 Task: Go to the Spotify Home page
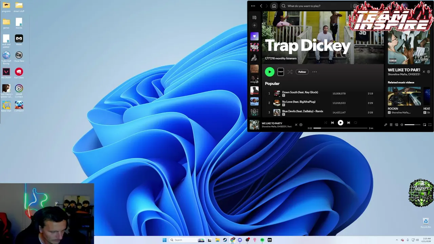coord(274,6)
